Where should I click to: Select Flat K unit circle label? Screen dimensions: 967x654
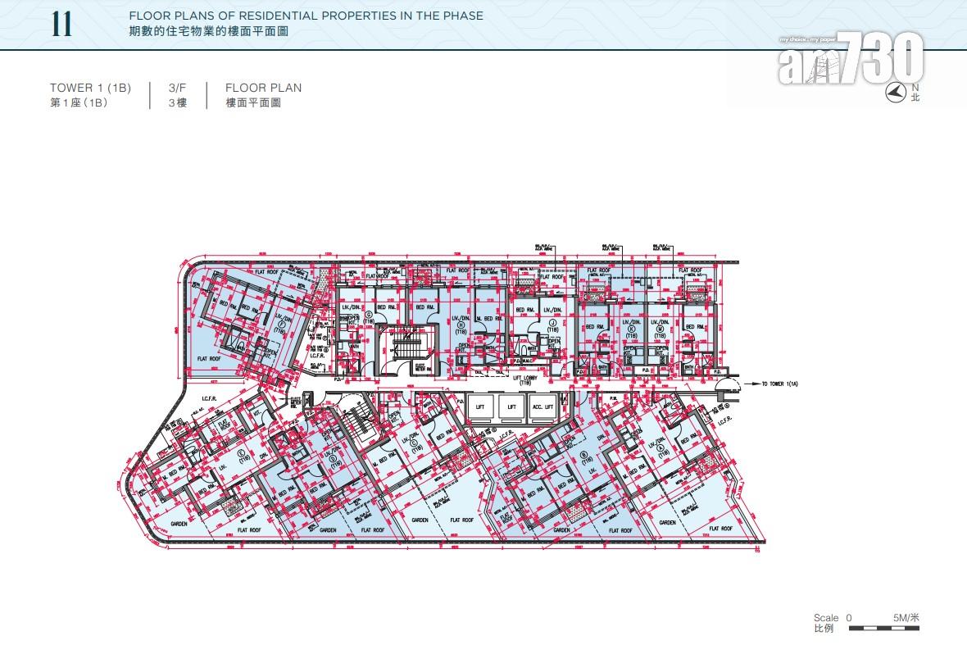(630, 329)
